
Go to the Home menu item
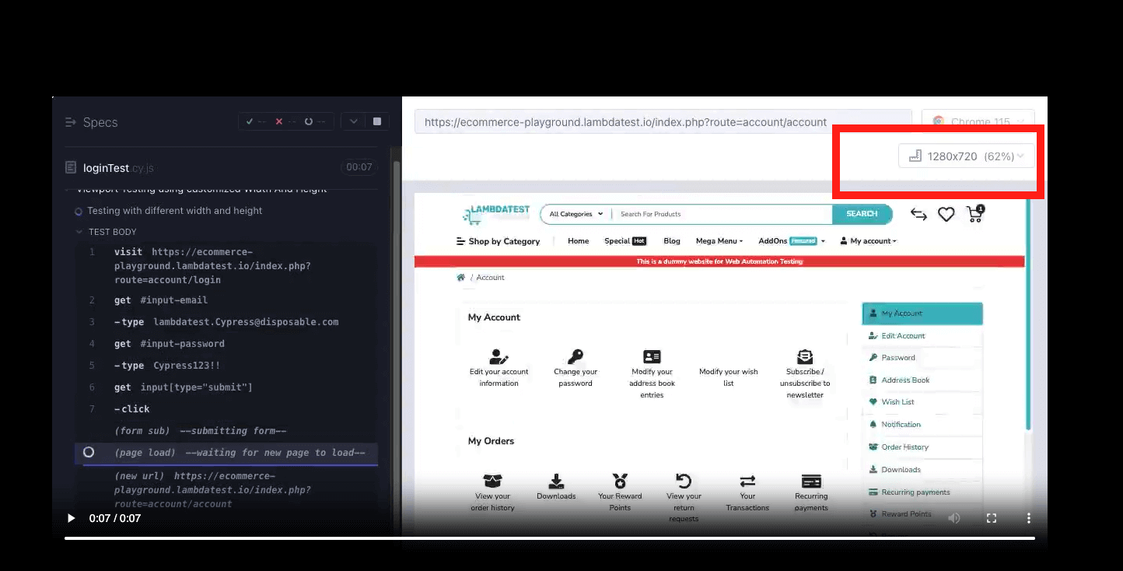(x=579, y=241)
